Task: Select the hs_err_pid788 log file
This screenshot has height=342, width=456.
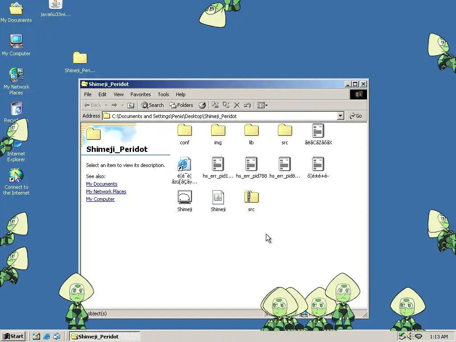Action: [251, 167]
